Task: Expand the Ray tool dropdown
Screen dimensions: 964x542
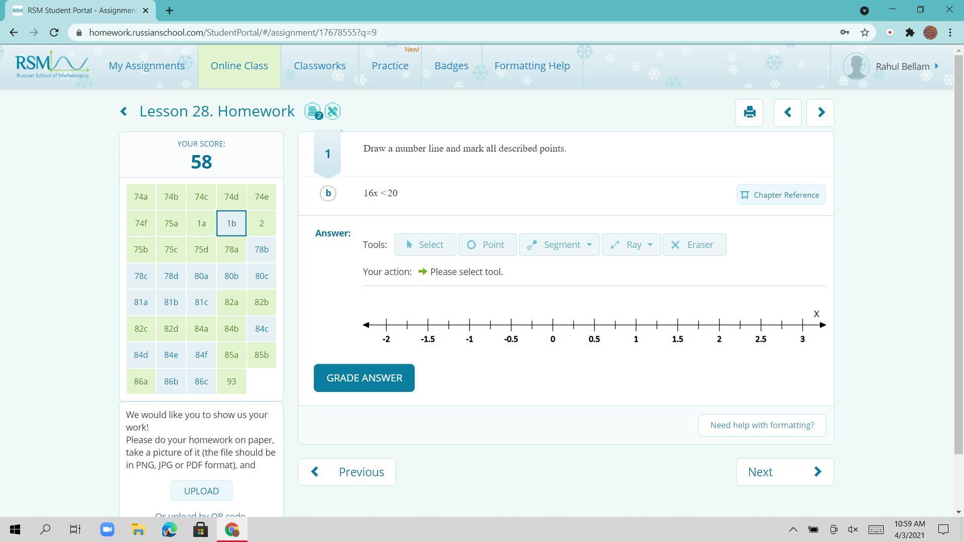Action: click(650, 245)
